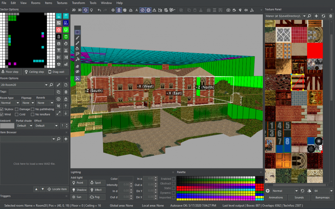Open the Transform menu
335x209 pixels.
(78, 3)
